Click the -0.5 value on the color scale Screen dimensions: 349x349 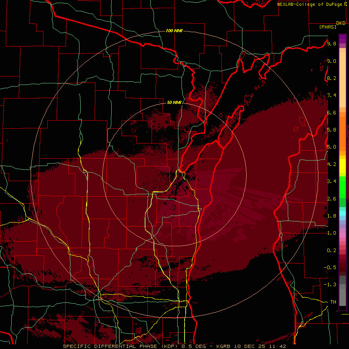click(330, 268)
